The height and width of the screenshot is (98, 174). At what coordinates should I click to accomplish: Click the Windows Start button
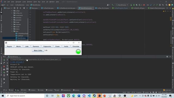(3, 96)
